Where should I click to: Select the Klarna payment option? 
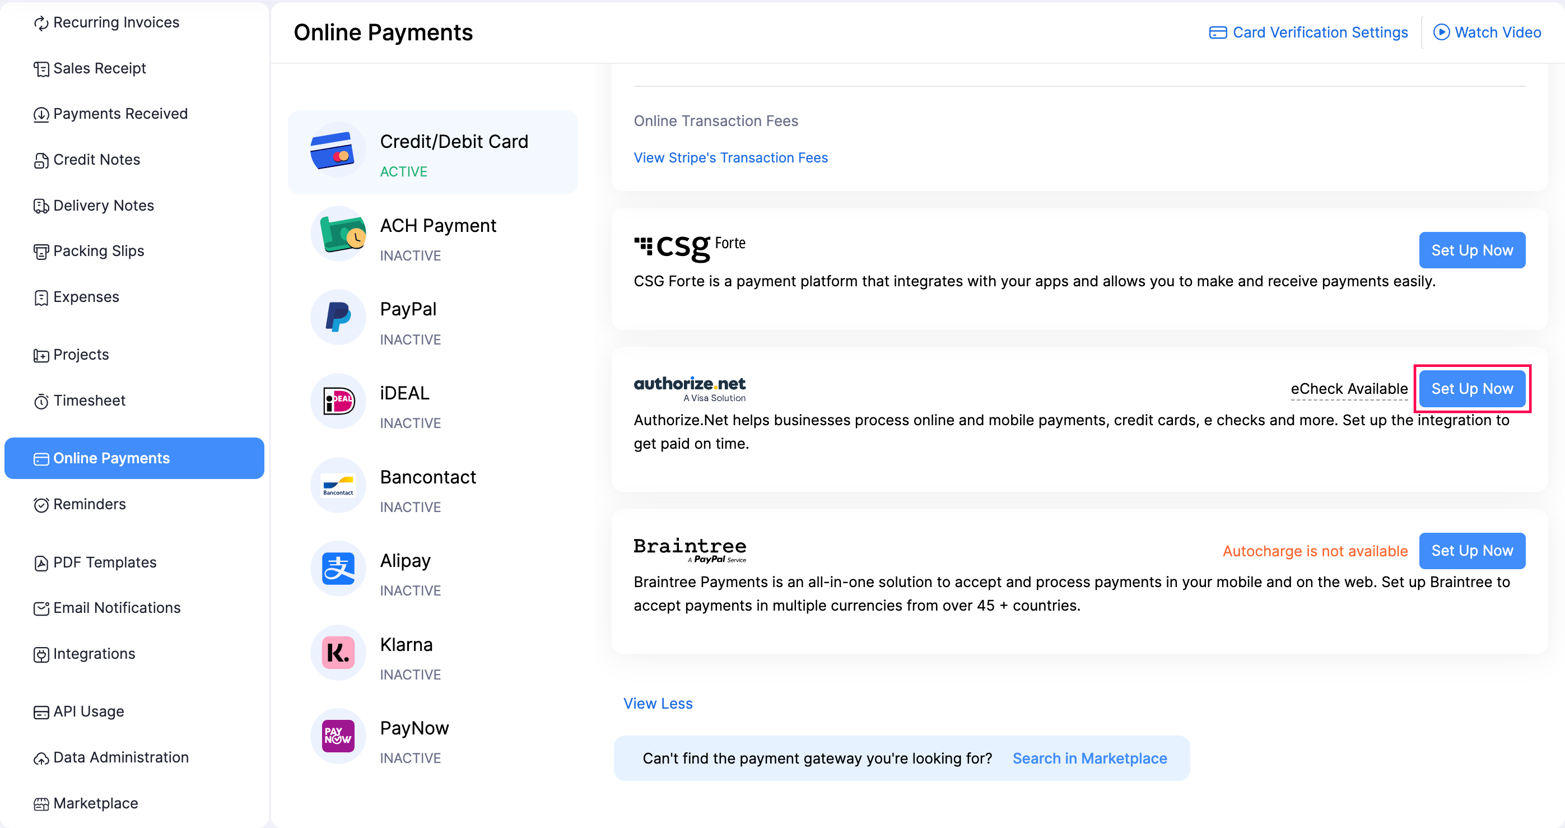(406, 644)
